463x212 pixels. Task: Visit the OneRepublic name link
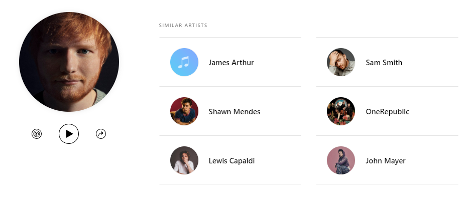[387, 112]
